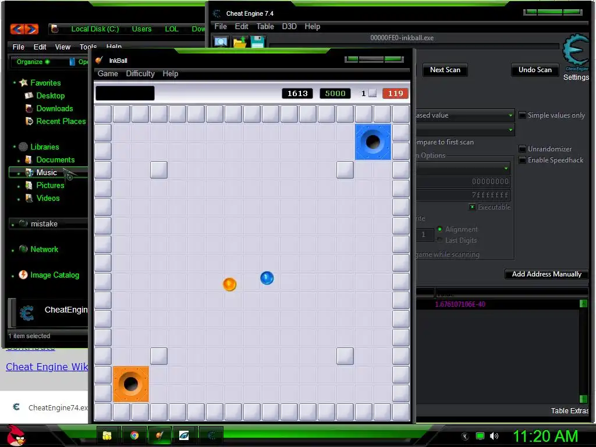Enable Simple values only checkbox
This screenshot has width=596, height=447.
pos(523,115)
